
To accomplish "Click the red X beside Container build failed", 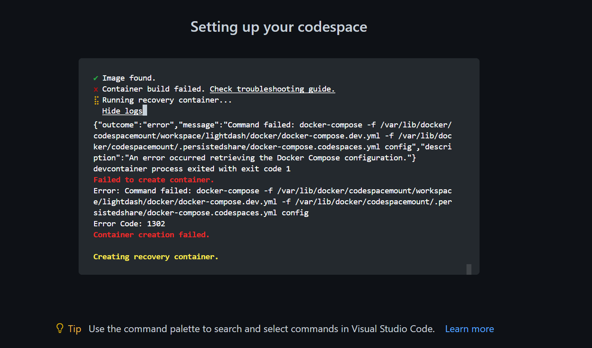I will pos(96,89).
